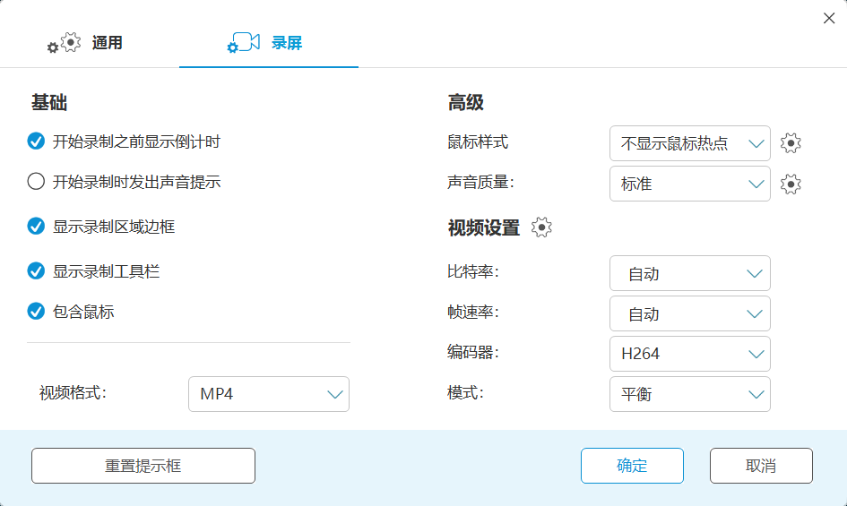This screenshot has height=506, width=847.
Task: Click the 鼠标样式 label
Action: [478, 142]
